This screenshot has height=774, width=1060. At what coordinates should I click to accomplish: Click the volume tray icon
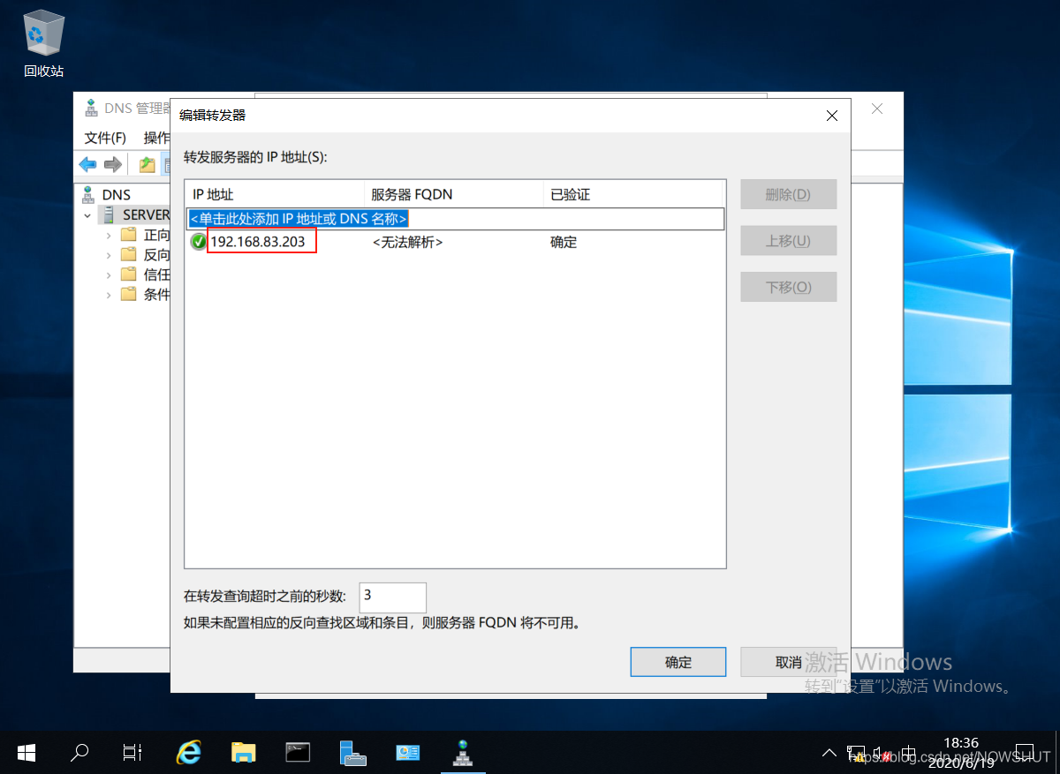[x=882, y=753]
